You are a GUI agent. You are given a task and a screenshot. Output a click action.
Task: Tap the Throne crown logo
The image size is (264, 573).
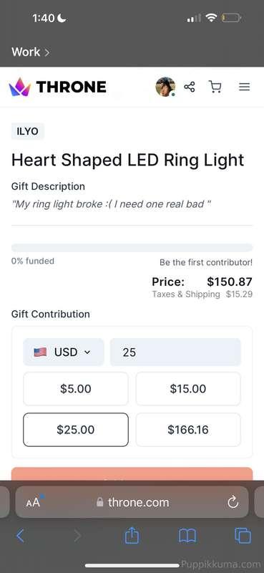[20, 87]
